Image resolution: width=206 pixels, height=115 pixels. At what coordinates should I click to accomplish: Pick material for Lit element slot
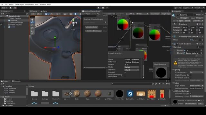(x=201, y=50)
